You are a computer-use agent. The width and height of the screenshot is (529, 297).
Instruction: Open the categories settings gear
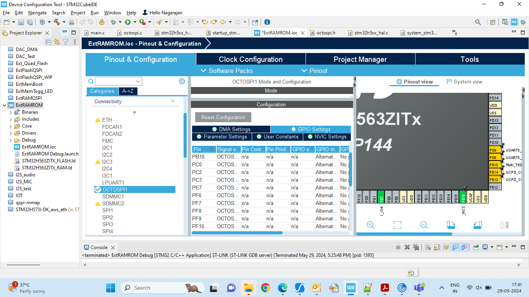coord(182,81)
